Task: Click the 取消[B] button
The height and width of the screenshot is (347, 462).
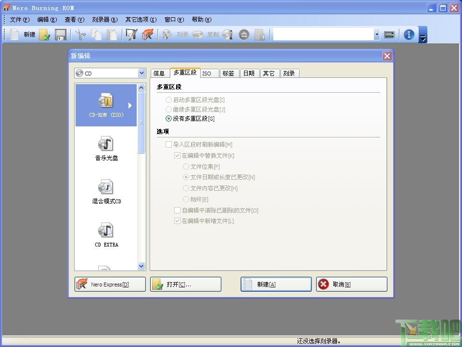Action: pyautogui.click(x=352, y=285)
